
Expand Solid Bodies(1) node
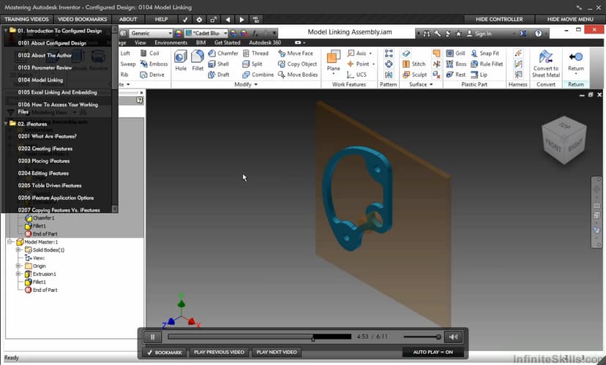pos(18,250)
